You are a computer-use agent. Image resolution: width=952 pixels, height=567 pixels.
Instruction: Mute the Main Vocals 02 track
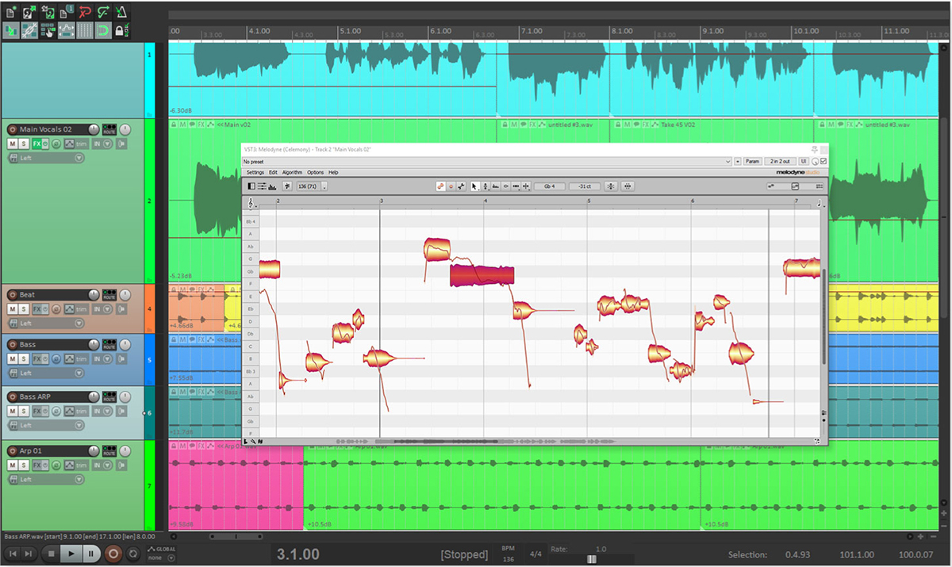tap(13, 144)
